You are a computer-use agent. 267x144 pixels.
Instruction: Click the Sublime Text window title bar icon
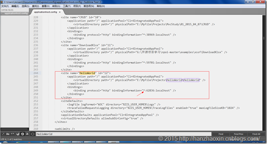(x=2, y=2)
